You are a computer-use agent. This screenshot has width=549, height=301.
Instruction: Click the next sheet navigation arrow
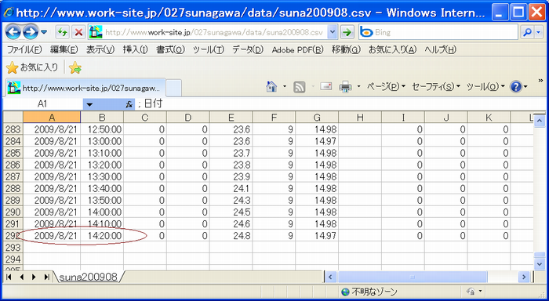(x=34, y=277)
